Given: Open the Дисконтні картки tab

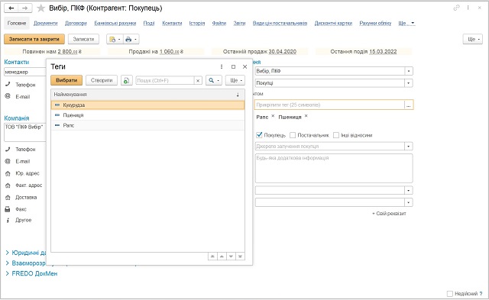Looking at the screenshot, I should click(333, 23).
